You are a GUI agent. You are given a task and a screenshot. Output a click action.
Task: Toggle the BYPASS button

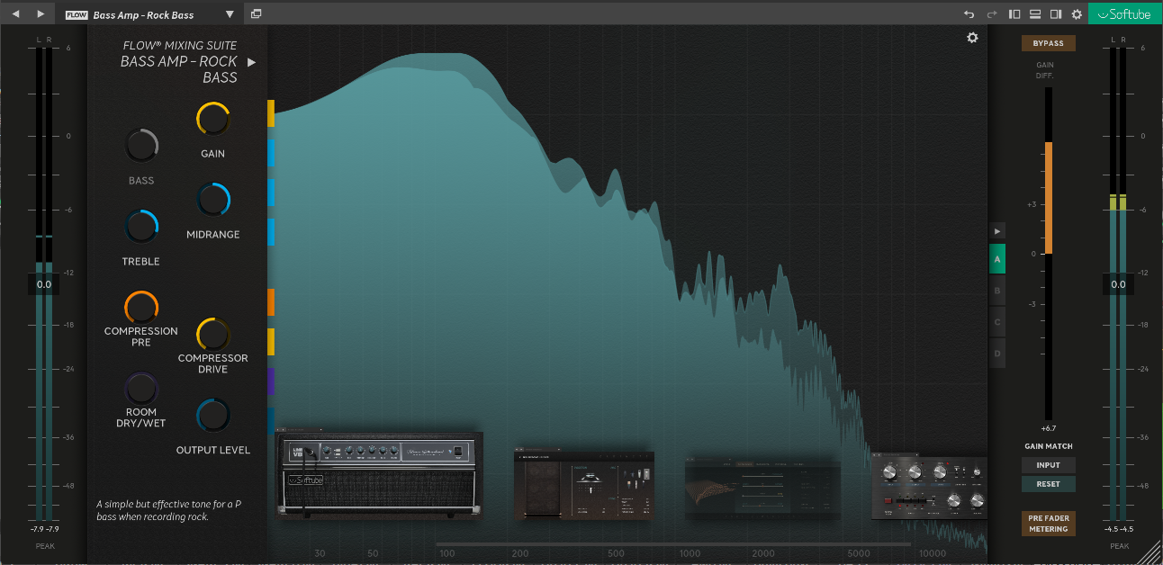pos(1048,43)
